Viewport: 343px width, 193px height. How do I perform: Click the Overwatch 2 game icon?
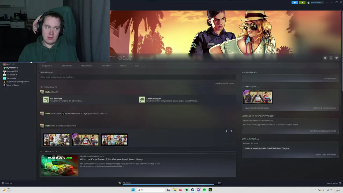pyautogui.click(x=4, y=71)
